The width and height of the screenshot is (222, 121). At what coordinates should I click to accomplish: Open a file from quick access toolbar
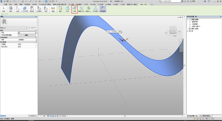[5, 1]
